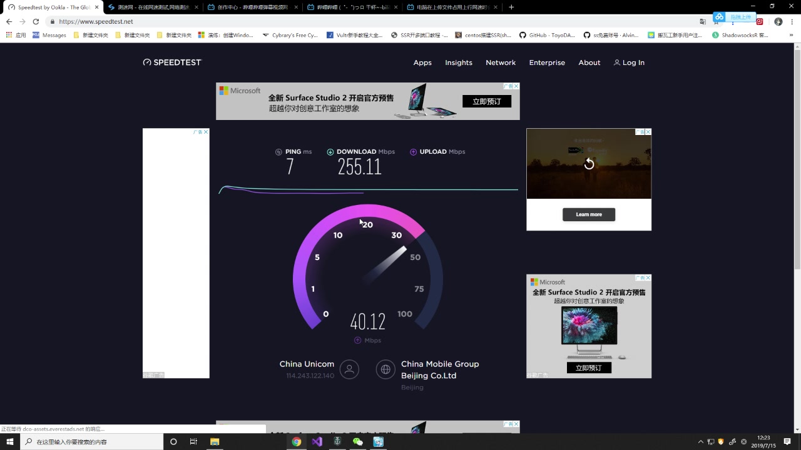Open the Messages bookmark

[49, 35]
